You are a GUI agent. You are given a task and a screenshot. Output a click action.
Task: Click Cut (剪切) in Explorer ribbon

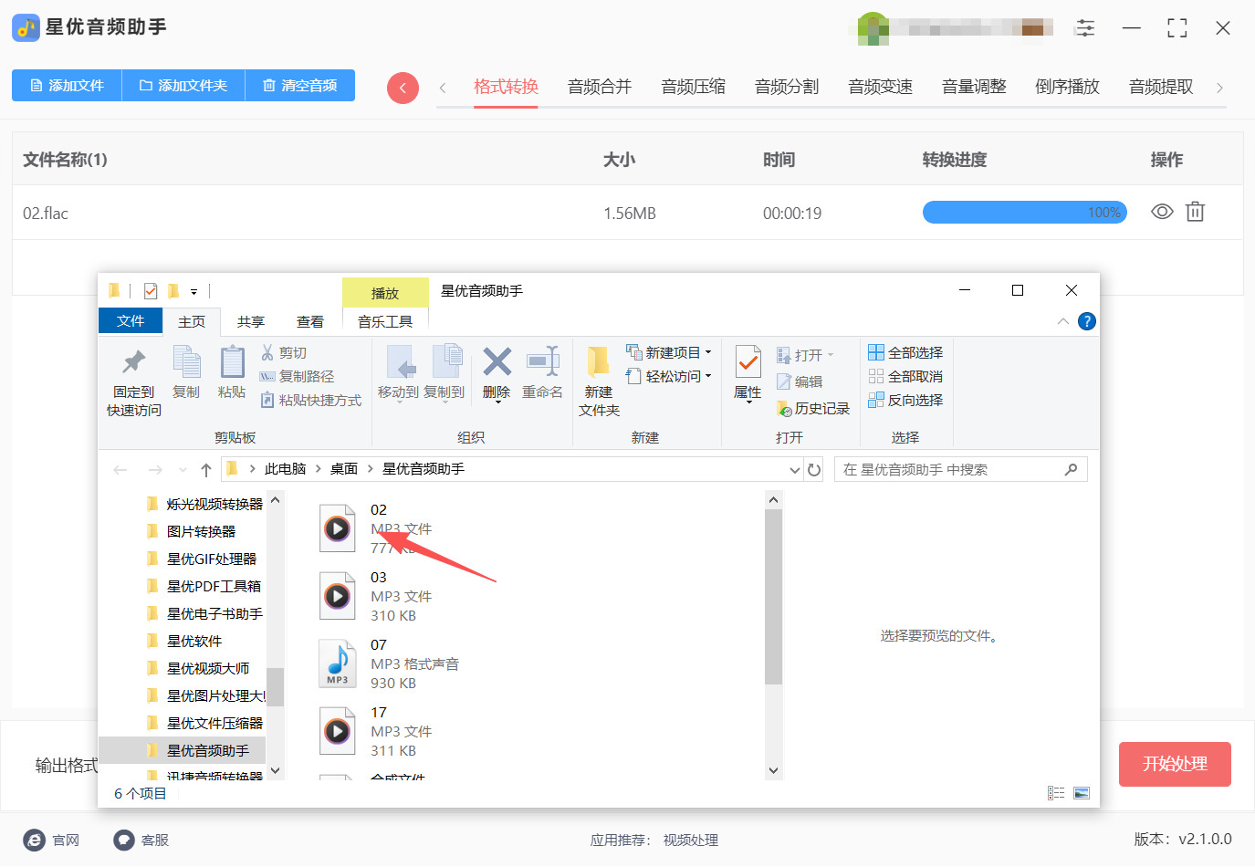click(284, 353)
